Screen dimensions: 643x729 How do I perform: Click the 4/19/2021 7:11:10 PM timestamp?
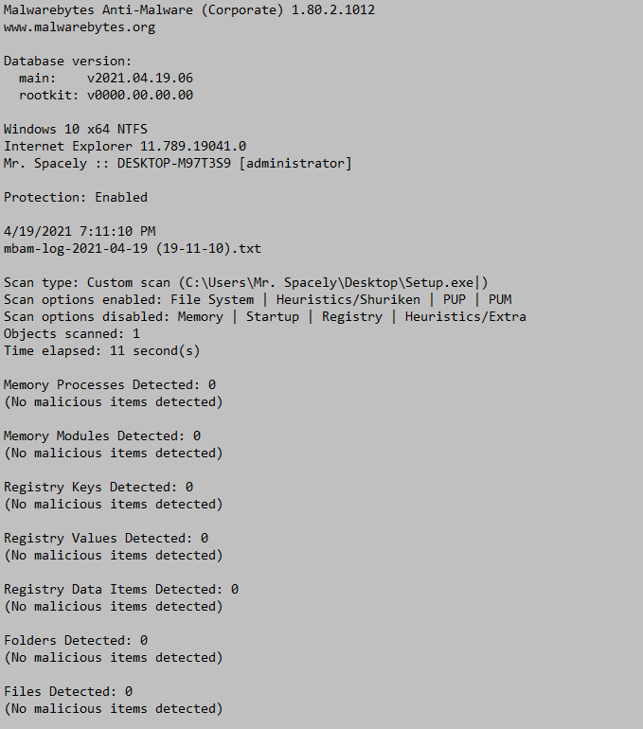click(x=80, y=231)
